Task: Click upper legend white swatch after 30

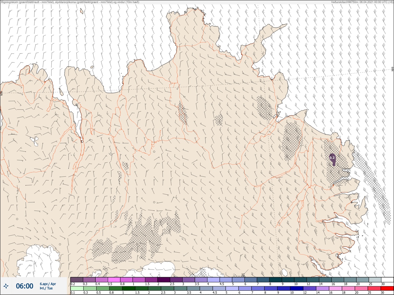Action: tap(388, 280)
